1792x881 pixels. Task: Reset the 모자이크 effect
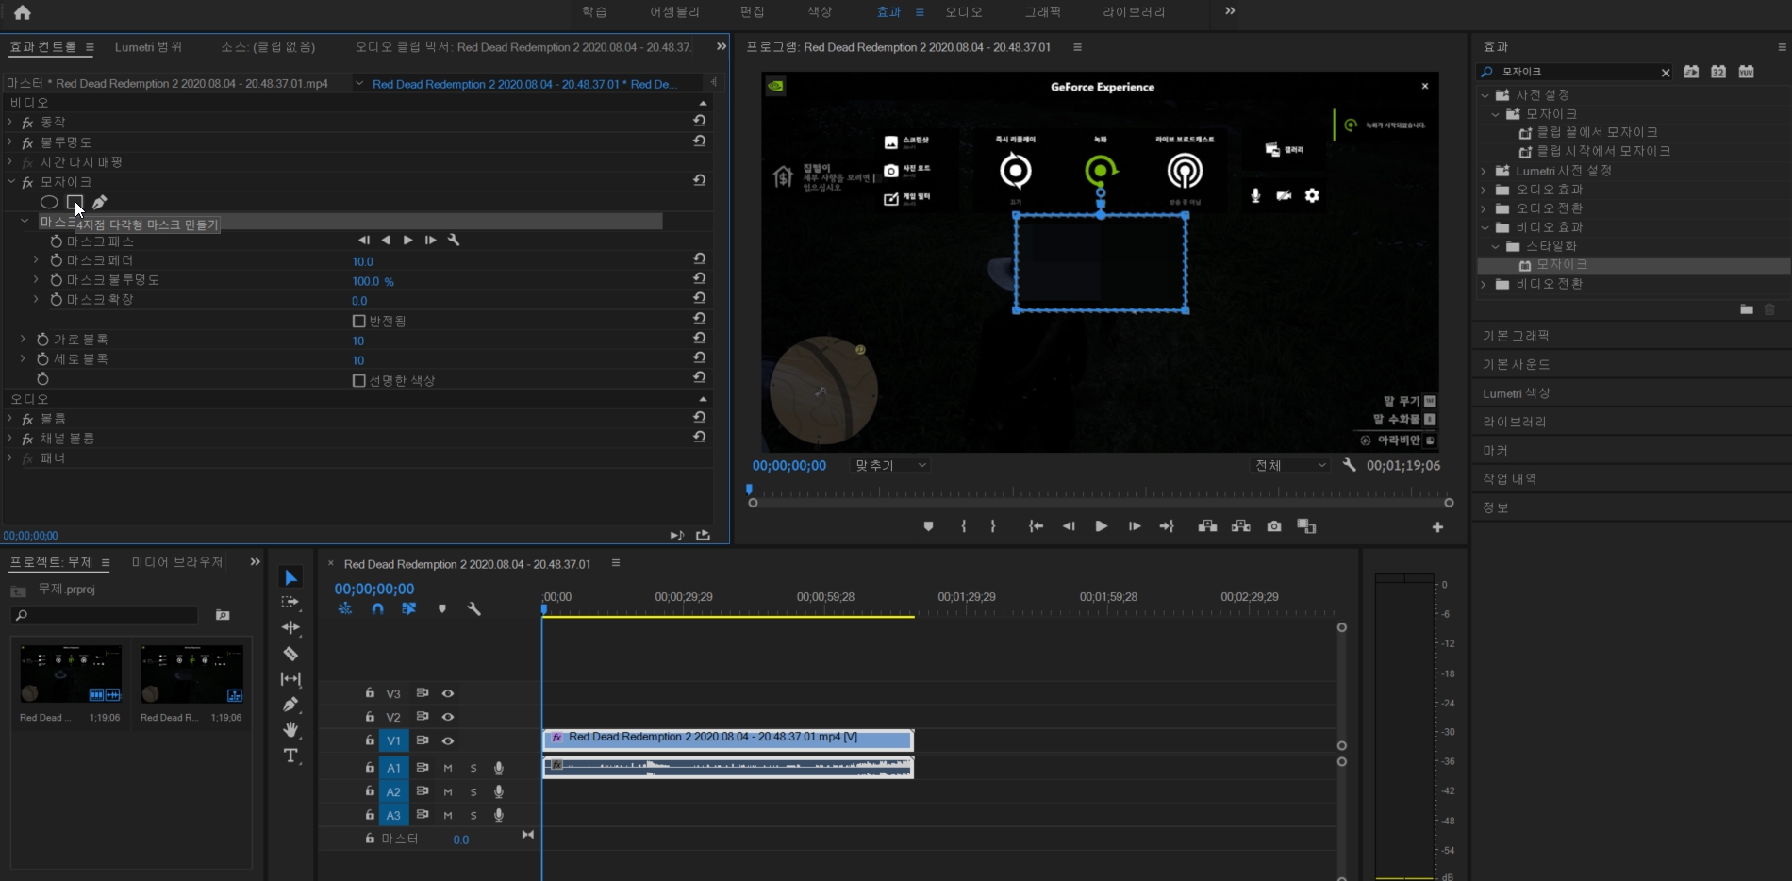point(699,180)
